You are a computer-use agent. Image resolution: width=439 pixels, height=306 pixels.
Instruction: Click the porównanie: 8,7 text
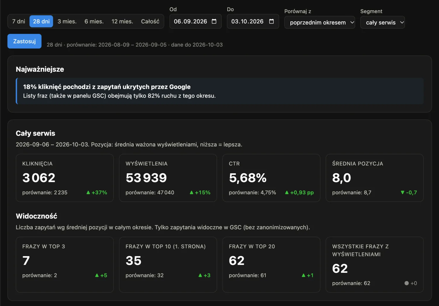[351, 192]
